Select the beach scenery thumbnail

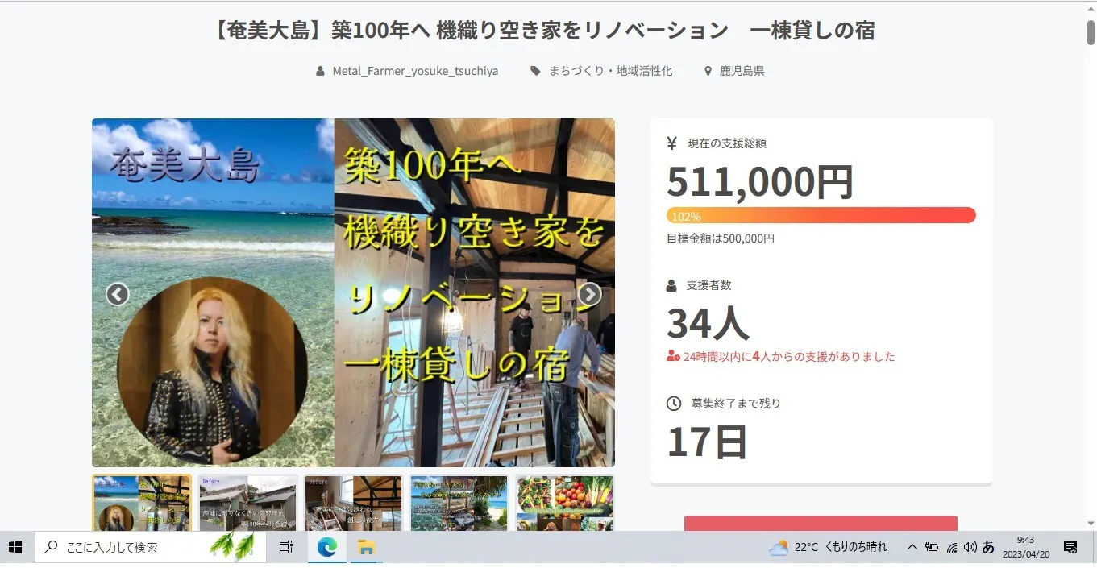459,504
